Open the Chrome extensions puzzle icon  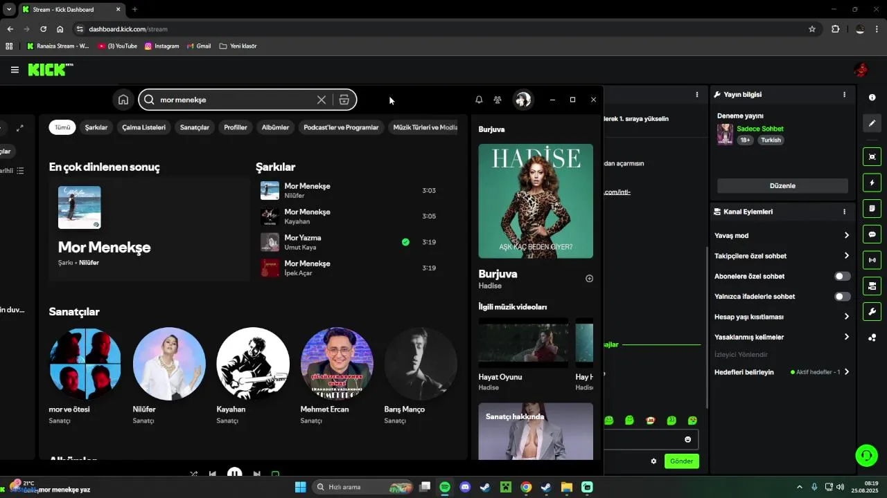pos(835,29)
